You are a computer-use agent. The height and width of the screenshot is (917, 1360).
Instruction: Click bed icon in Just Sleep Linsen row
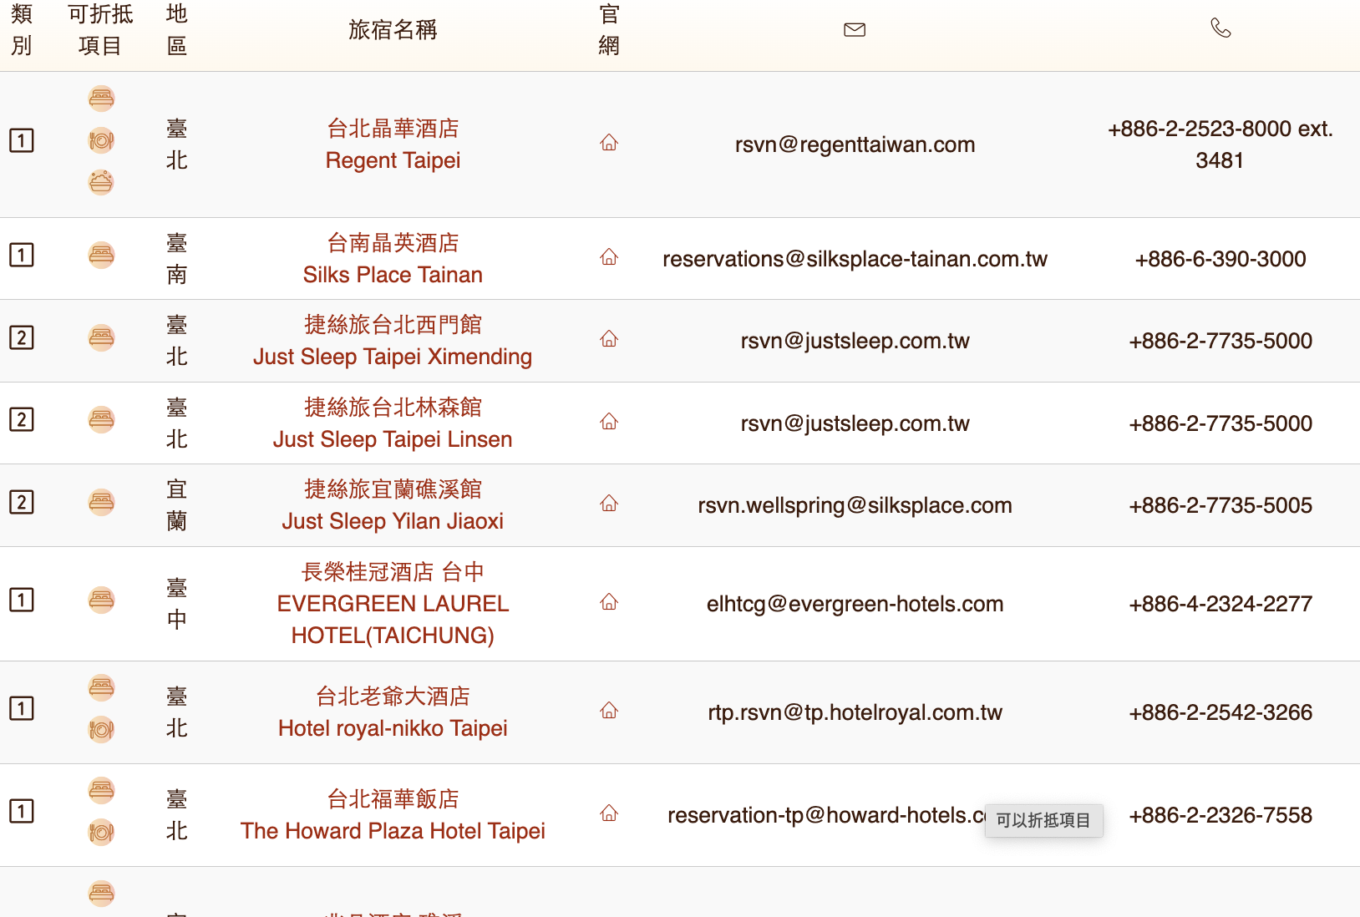point(101,419)
